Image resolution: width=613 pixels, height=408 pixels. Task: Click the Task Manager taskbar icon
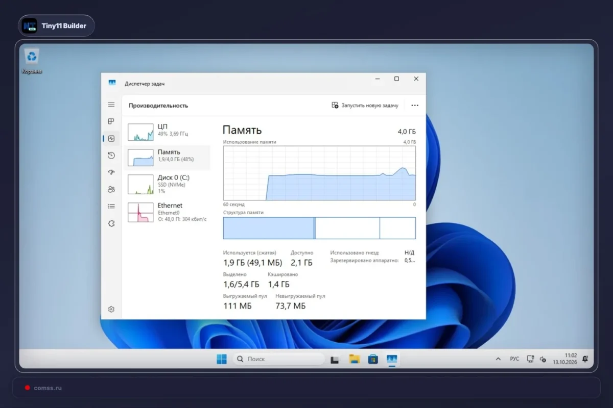[392, 359]
